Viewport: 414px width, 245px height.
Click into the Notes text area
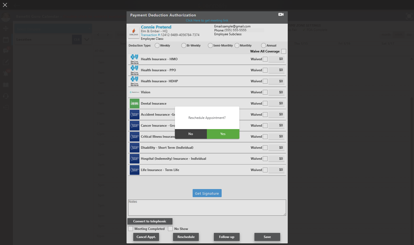coord(207,208)
